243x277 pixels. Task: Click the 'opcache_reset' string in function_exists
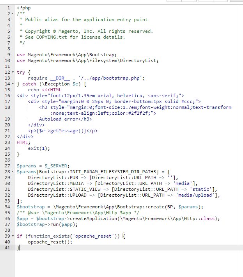pos(94,236)
